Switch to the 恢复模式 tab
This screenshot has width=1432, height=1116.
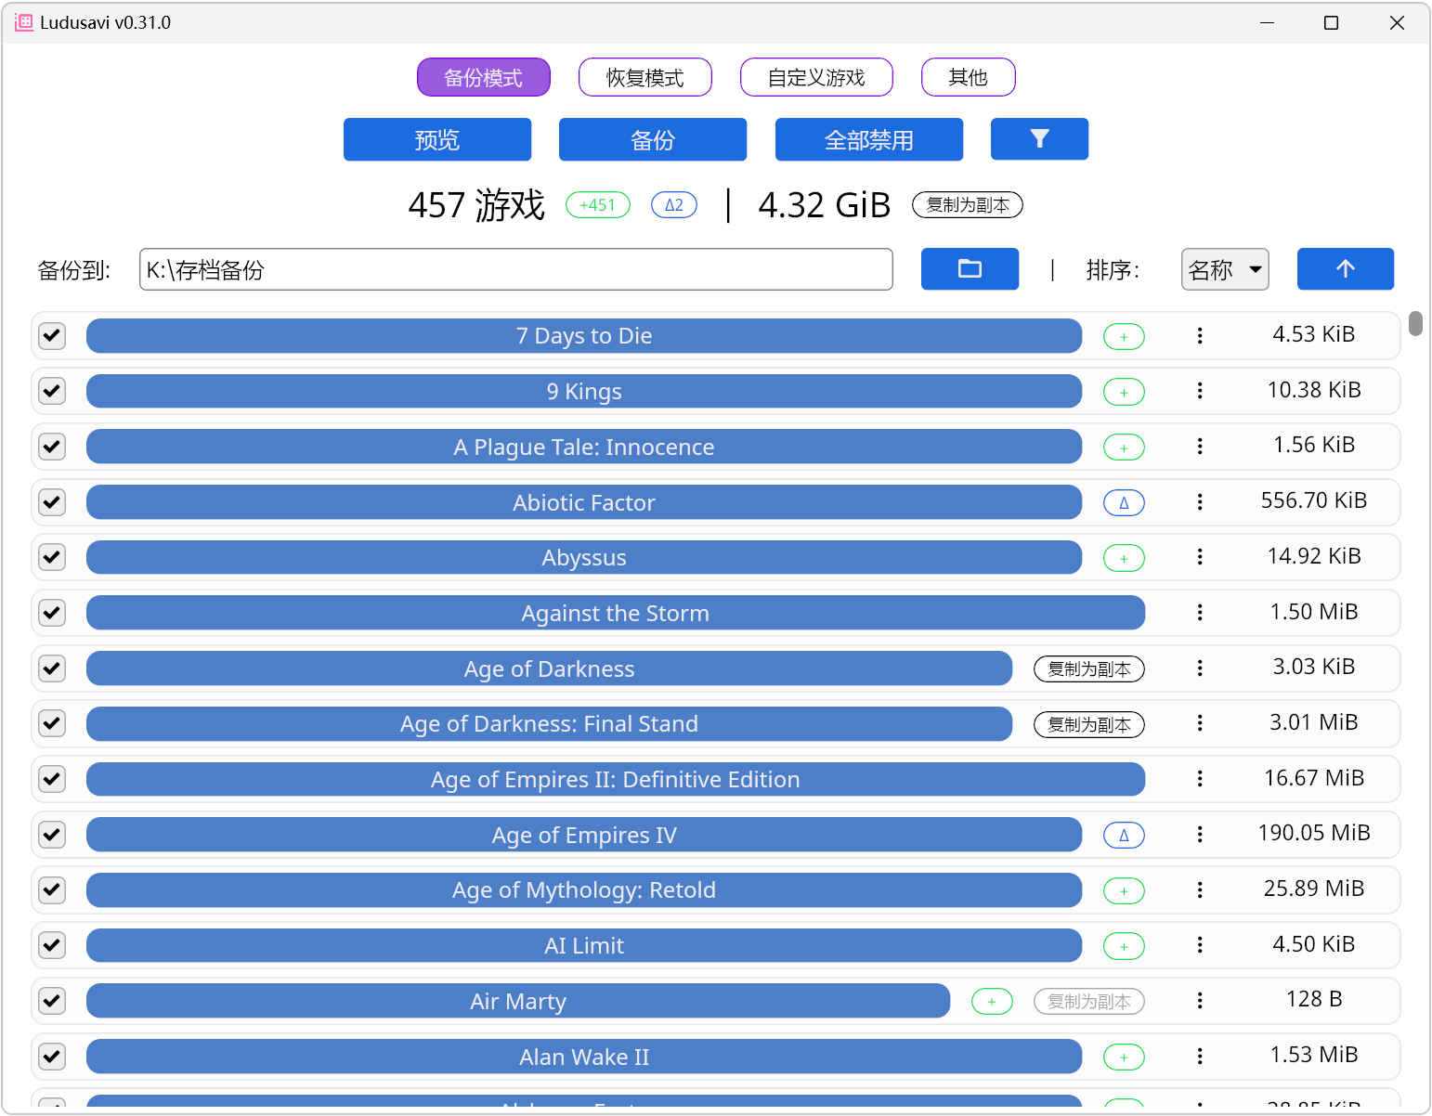tap(645, 77)
